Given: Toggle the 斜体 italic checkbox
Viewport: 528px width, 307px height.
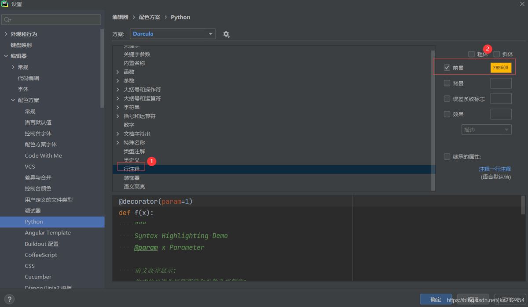Looking at the screenshot, I should [497, 54].
